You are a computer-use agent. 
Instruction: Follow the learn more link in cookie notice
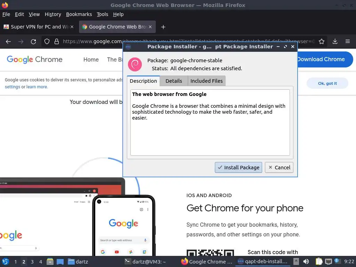(37, 87)
